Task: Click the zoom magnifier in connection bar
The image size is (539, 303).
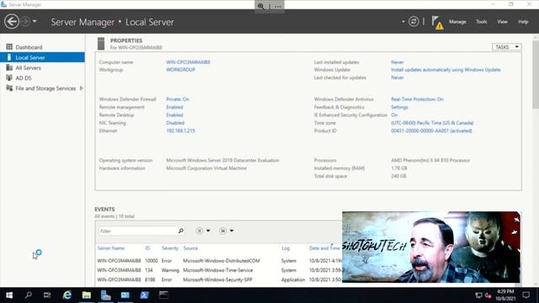Action: [x=261, y=6]
